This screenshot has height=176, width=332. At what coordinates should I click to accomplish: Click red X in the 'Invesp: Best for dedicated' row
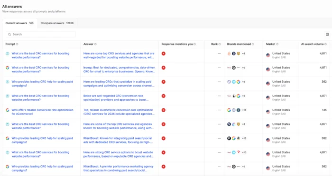click(164, 68)
